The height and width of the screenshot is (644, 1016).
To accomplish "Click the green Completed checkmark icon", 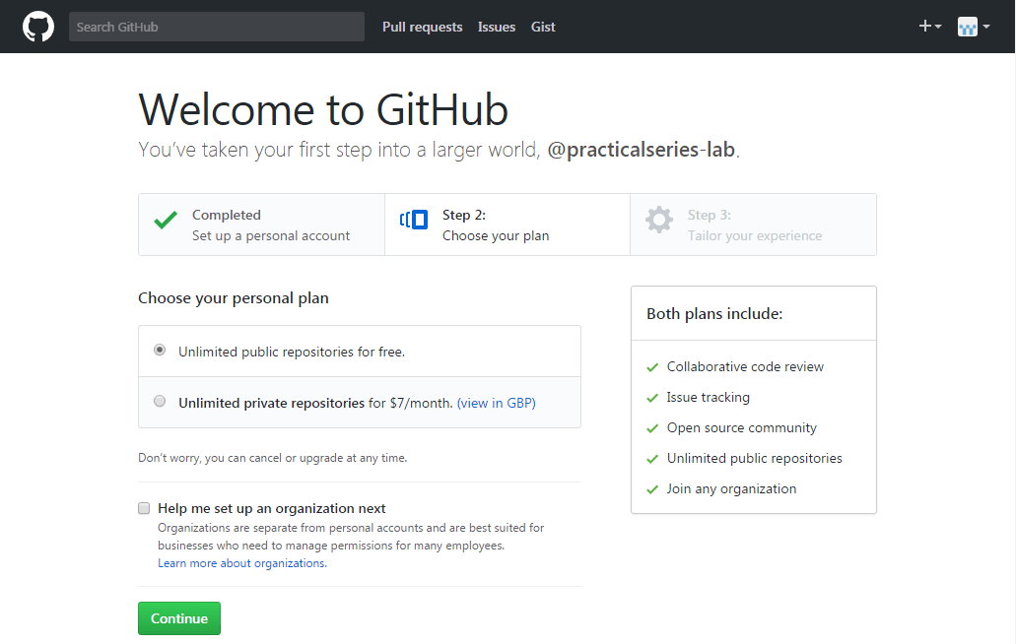I will click(166, 221).
